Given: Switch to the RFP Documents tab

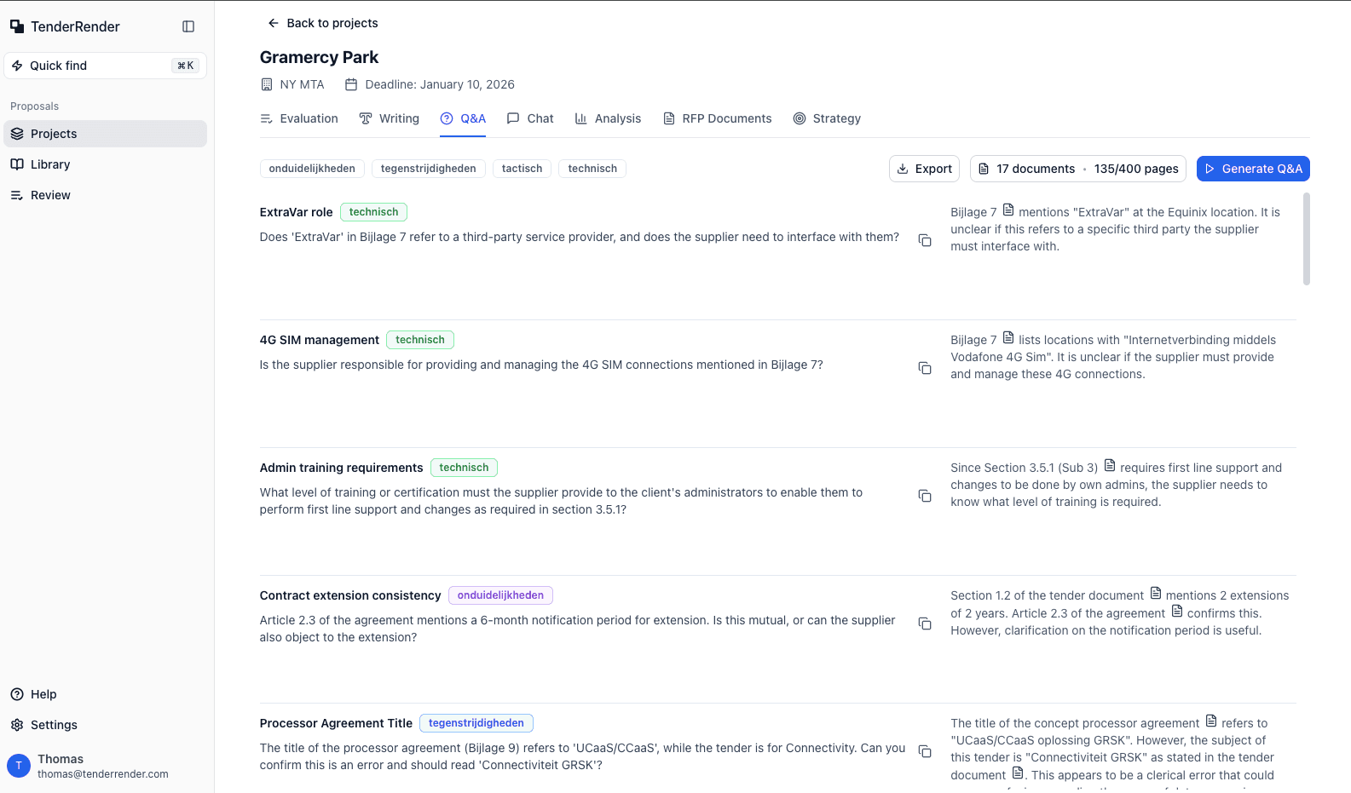Looking at the screenshot, I should tap(717, 118).
